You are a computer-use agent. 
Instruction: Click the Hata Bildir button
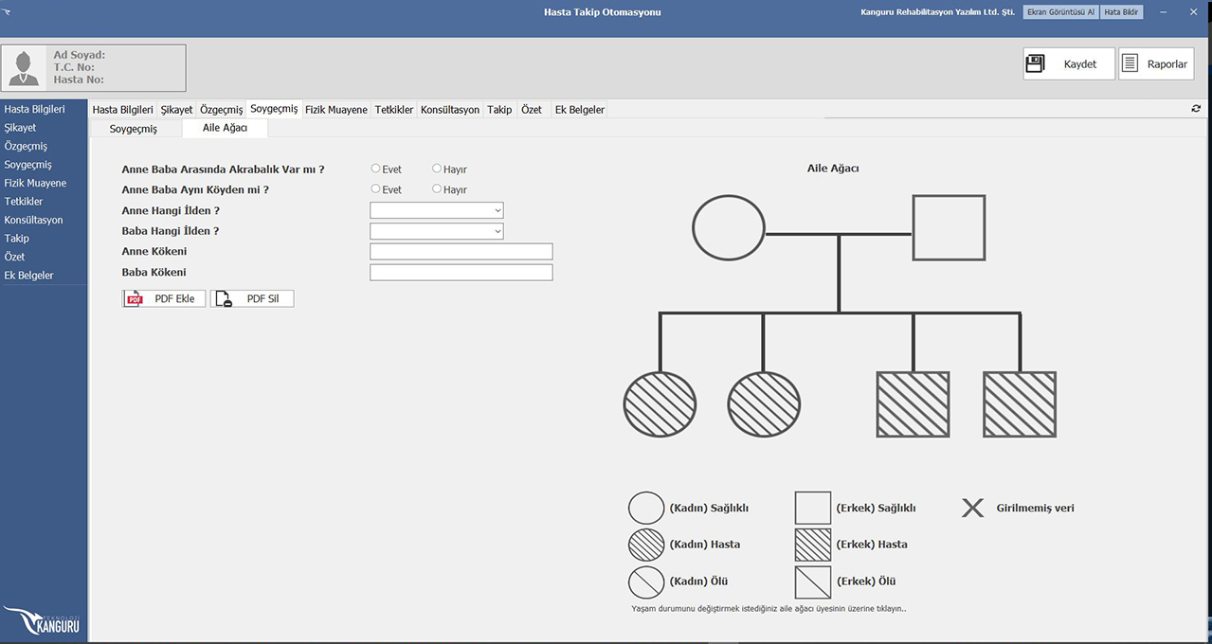point(1122,12)
